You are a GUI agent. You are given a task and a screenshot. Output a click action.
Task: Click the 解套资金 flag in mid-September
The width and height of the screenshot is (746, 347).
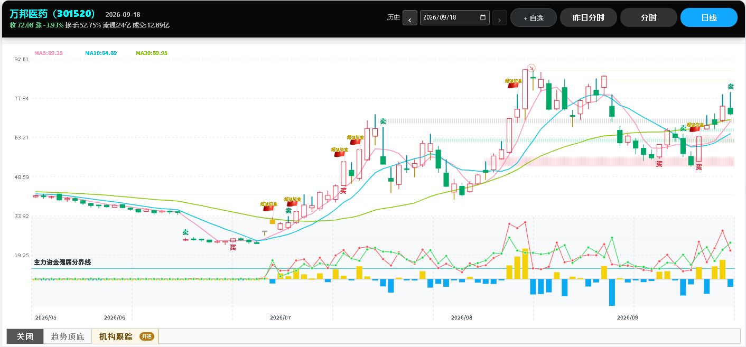(x=695, y=127)
